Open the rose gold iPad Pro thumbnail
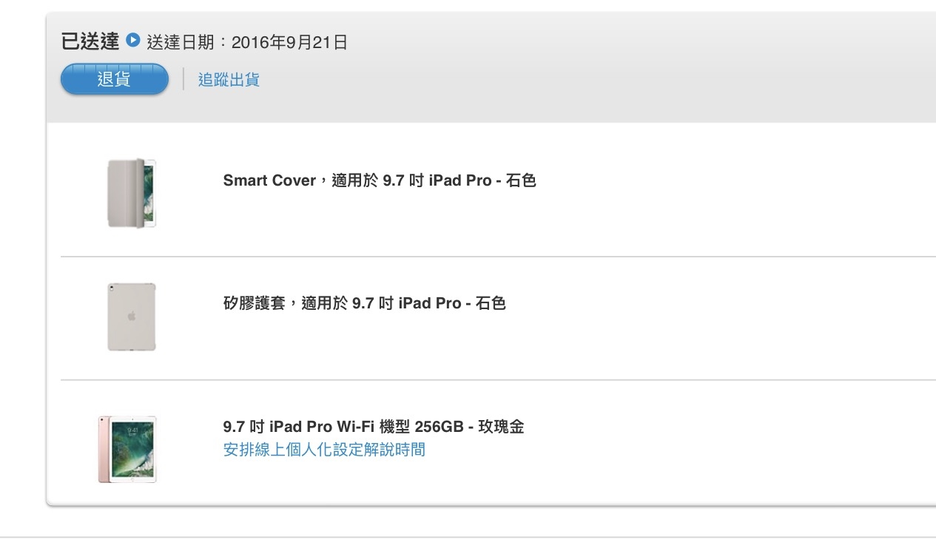Screen dimensions: 936x551 [127, 449]
